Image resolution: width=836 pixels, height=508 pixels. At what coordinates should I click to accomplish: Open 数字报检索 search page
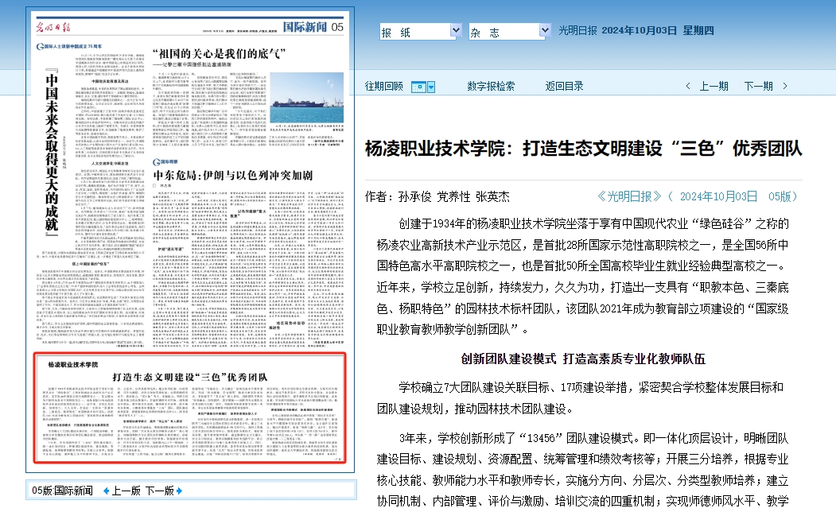[490, 87]
